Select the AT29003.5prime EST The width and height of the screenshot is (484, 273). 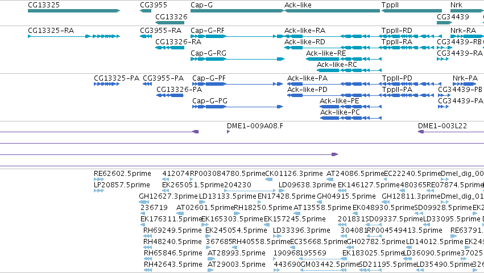[210, 271]
